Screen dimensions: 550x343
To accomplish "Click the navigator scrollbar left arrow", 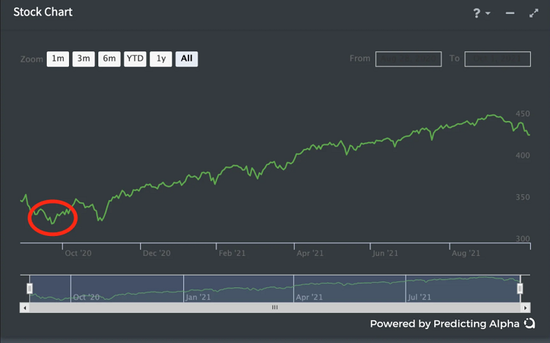I will pyautogui.click(x=24, y=308).
